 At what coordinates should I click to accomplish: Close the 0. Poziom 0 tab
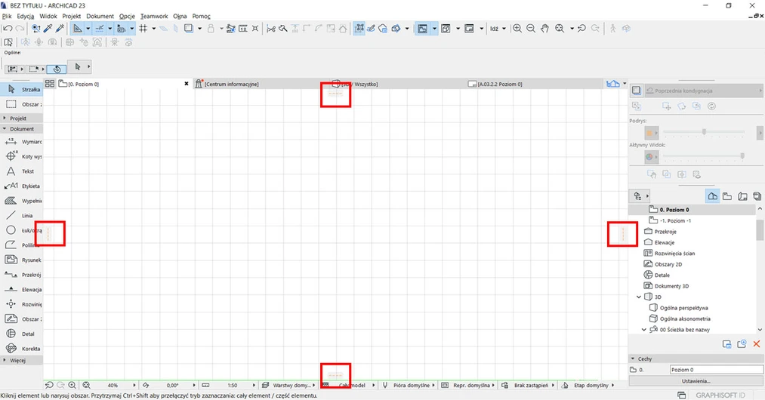point(187,84)
